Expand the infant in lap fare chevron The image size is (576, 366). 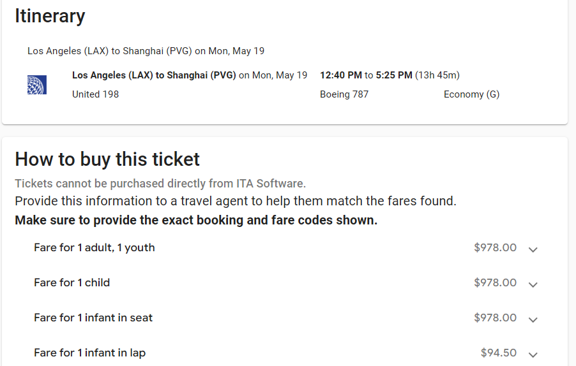[x=533, y=355]
